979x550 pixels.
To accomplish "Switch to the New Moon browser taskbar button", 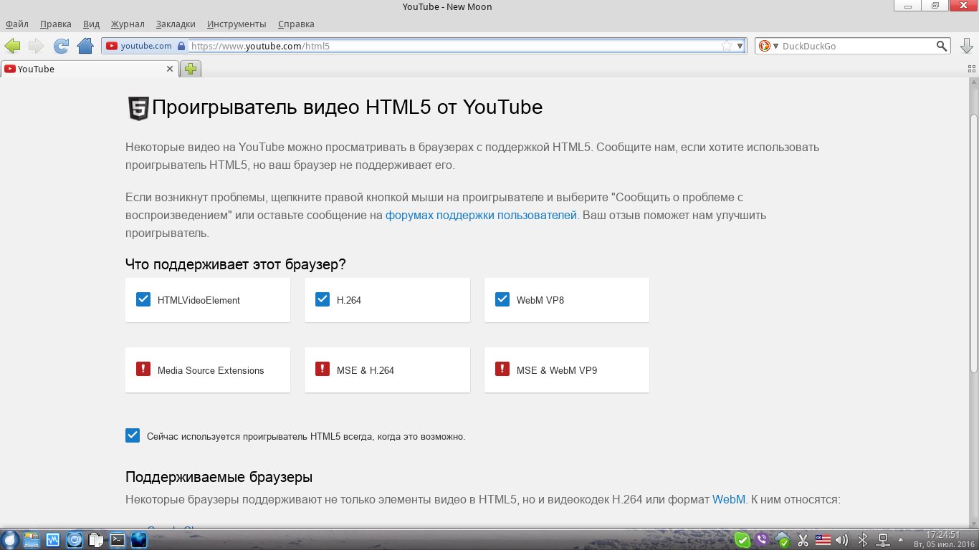I will pyautogui.click(x=138, y=539).
